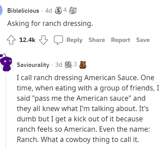Click the silver award badge icon

click(58, 11)
